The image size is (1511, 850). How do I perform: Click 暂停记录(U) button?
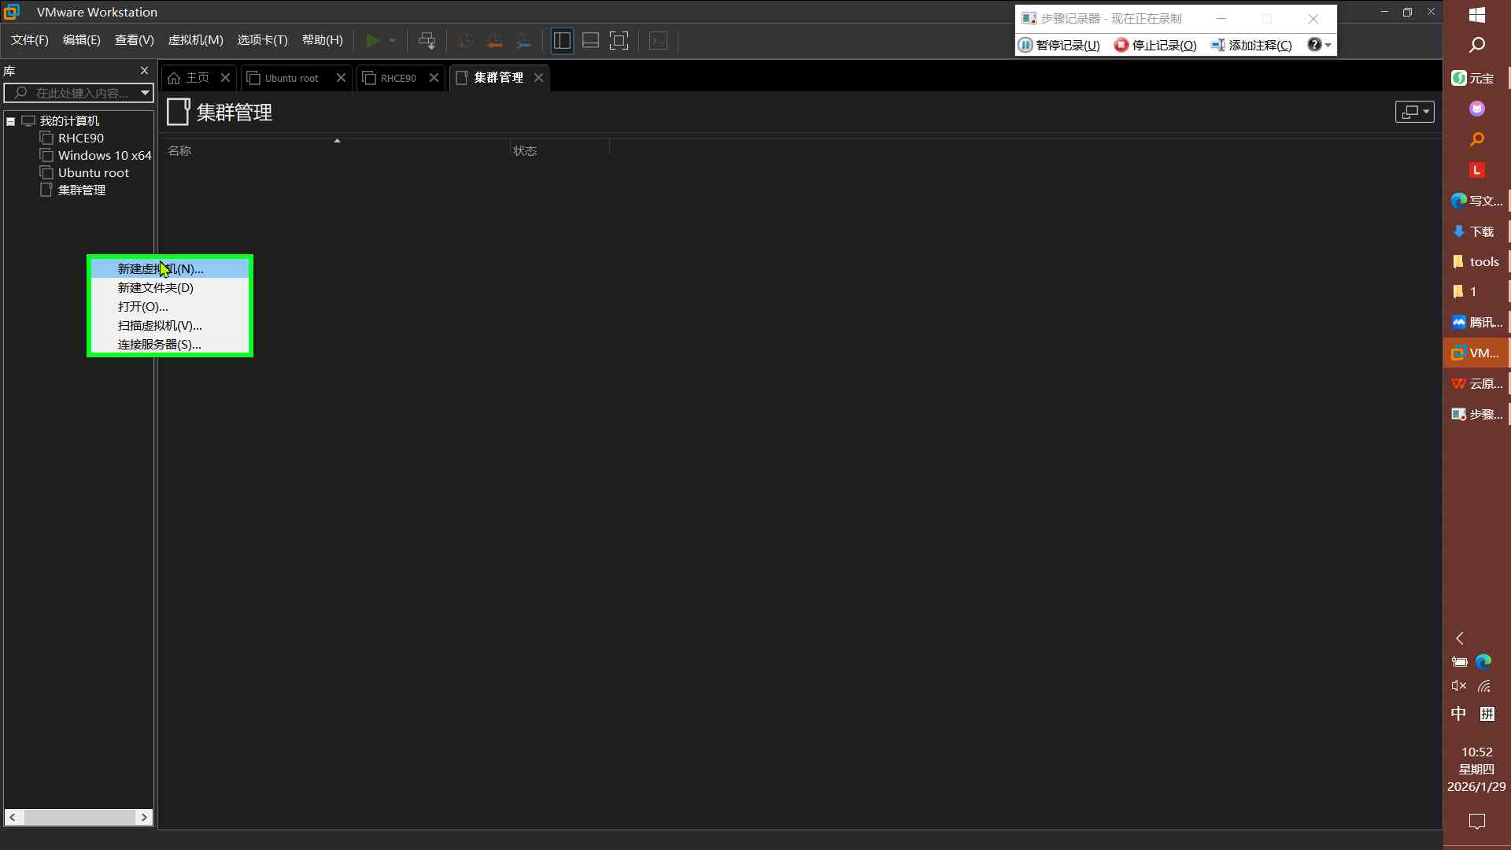point(1059,45)
